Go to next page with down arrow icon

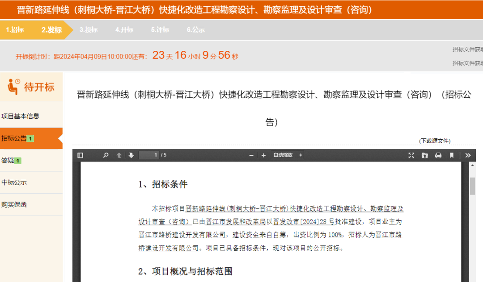[x=130, y=155]
